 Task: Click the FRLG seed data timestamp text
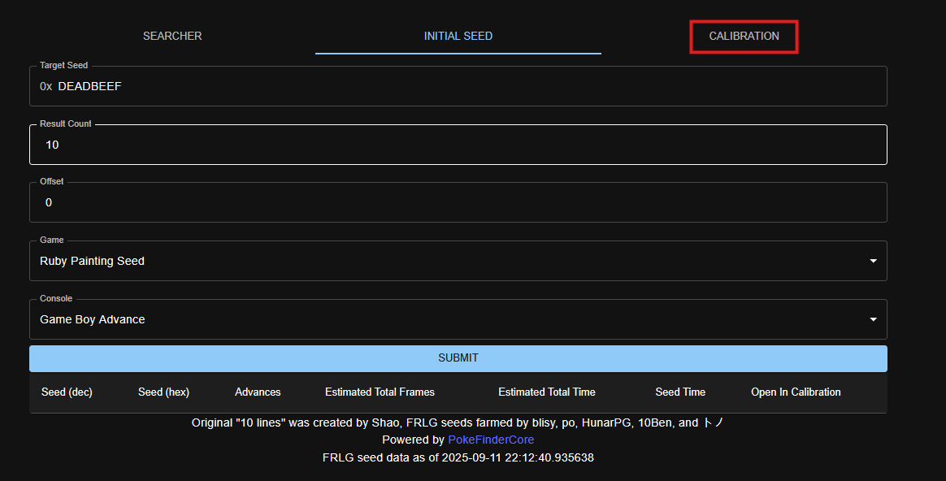point(458,457)
